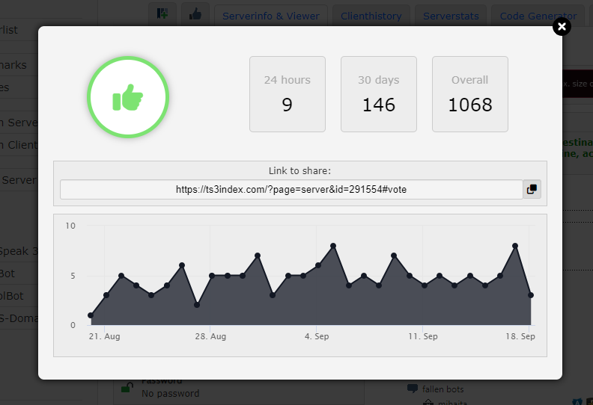The width and height of the screenshot is (593, 405).
Task: Click the green padlock password icon
Action: point(127,387)
